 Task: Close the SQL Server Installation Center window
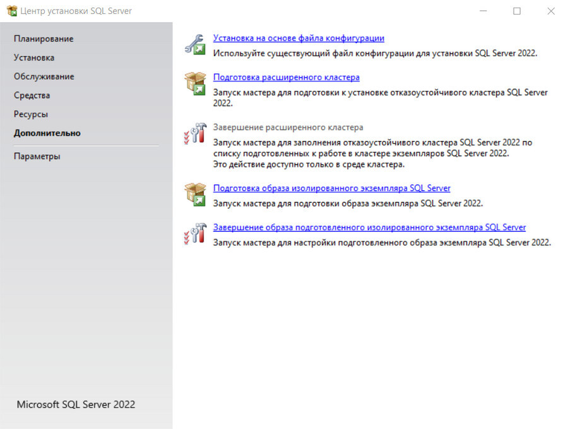point(551,11)
